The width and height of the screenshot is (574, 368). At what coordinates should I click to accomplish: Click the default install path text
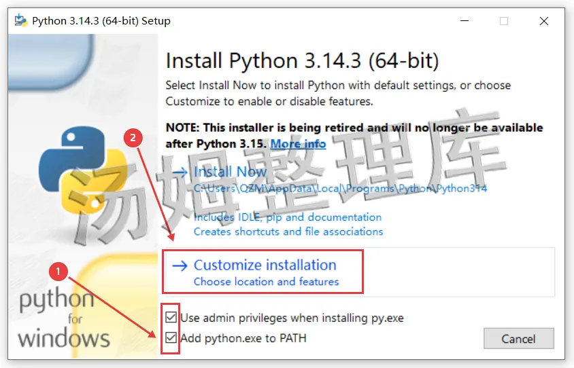[x=340, y=189]
